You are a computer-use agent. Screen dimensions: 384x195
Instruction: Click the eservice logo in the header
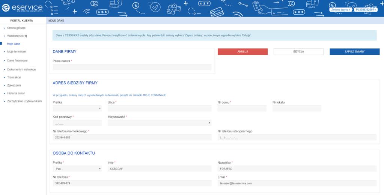22,8
